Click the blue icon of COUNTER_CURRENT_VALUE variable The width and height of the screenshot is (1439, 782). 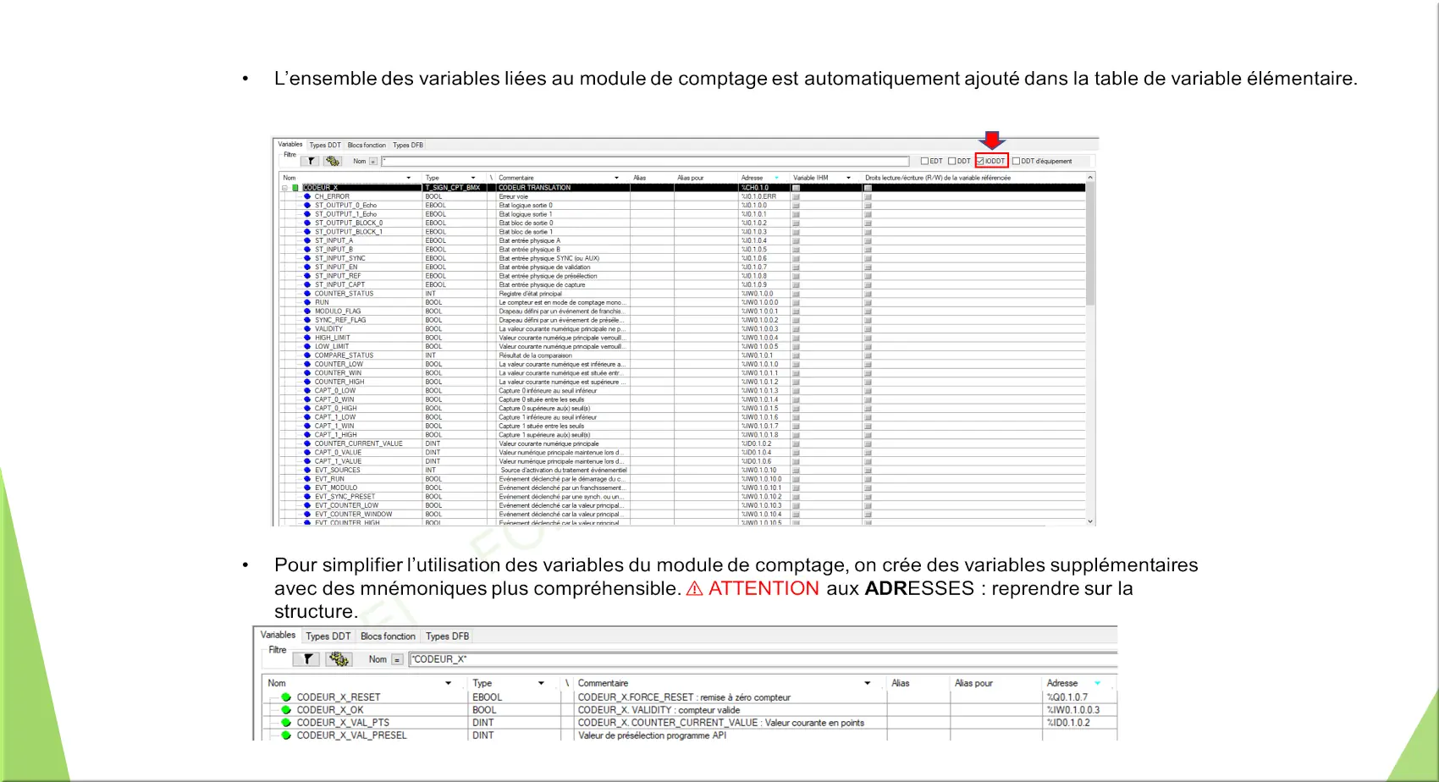pos(307,443)
